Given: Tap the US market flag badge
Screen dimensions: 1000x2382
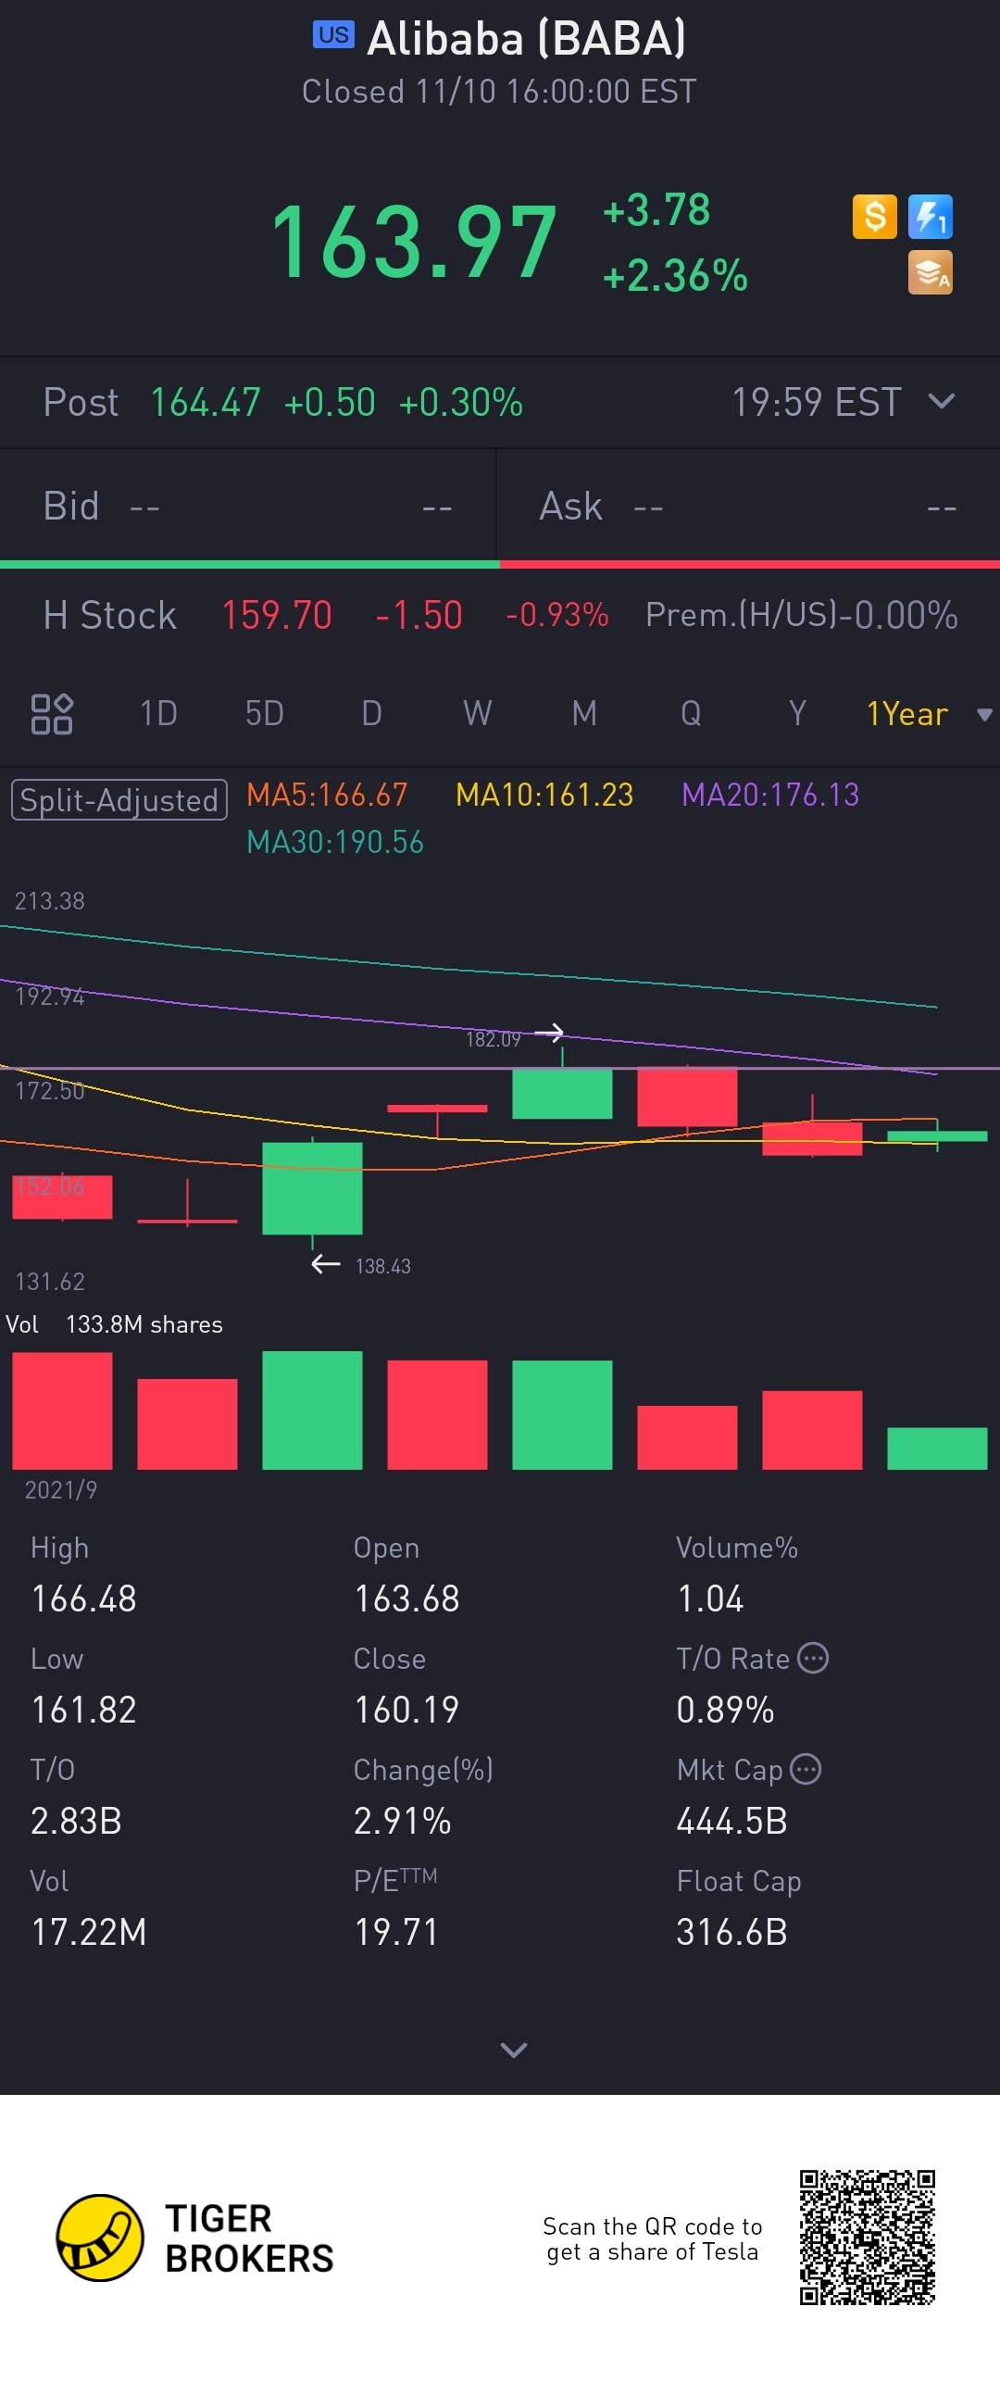Looking at the screenshot, I should click(333, 35).
